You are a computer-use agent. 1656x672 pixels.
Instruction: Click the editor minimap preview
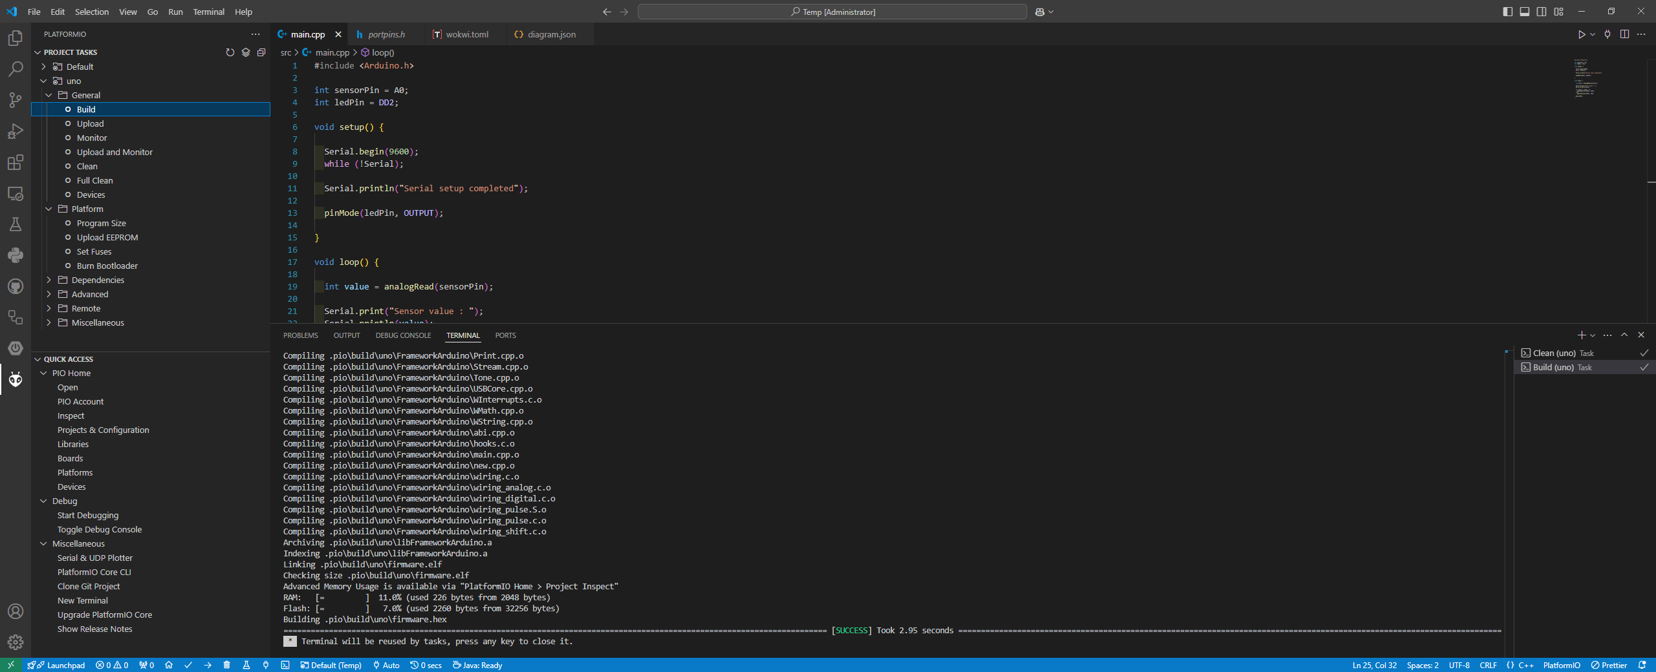coord(1587,78)
